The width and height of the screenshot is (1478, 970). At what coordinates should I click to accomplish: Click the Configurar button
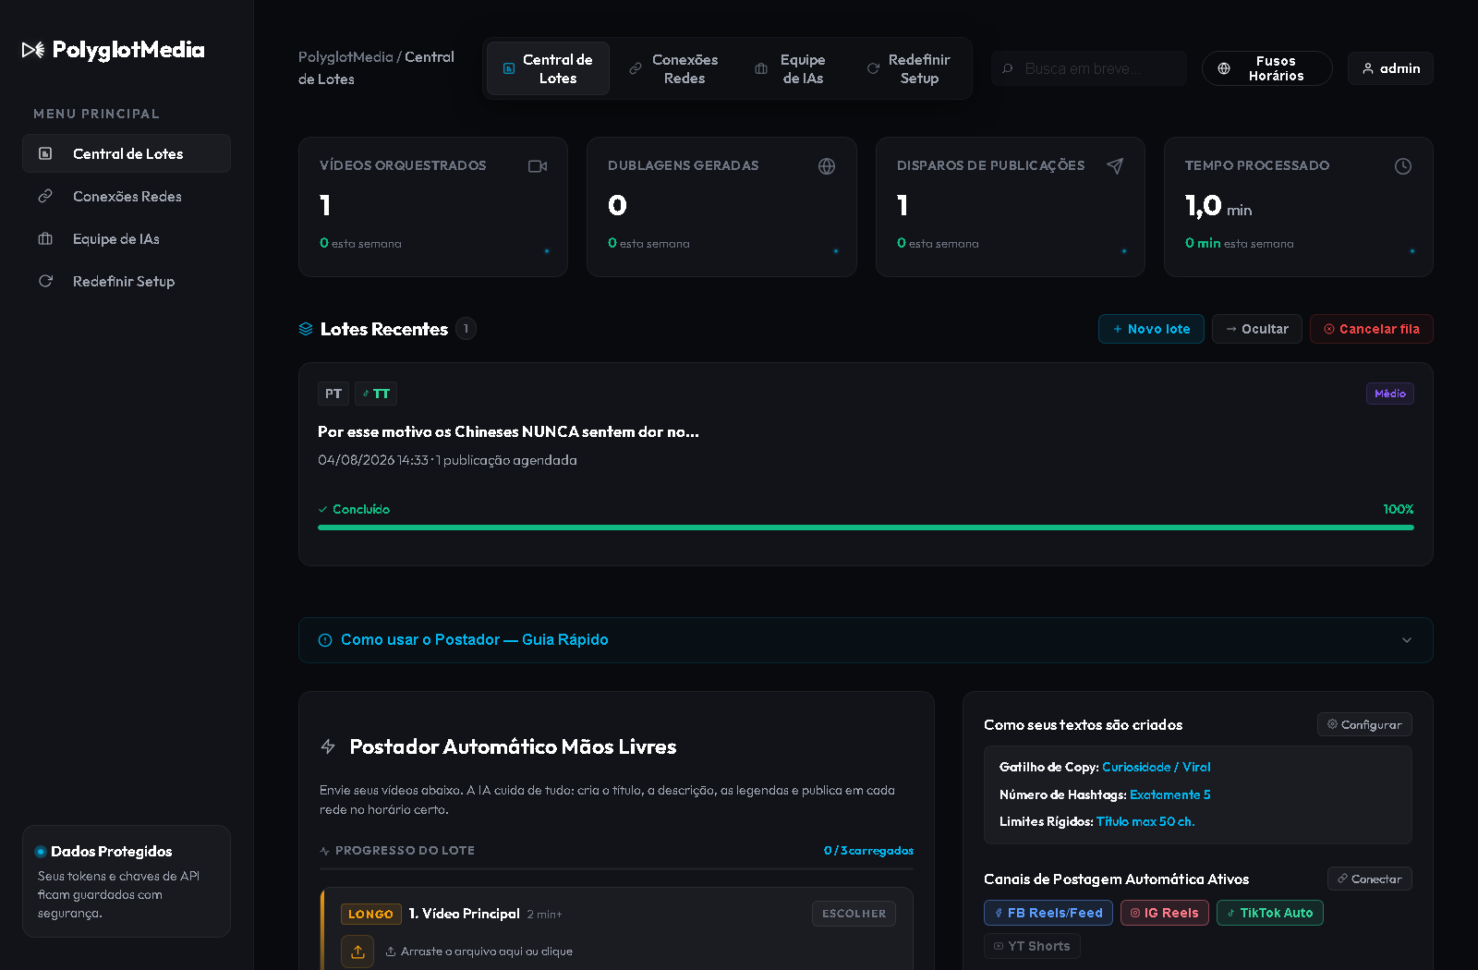click(1364, 724)
